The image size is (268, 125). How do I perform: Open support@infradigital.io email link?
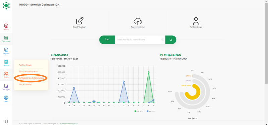(x=69, y=124)
